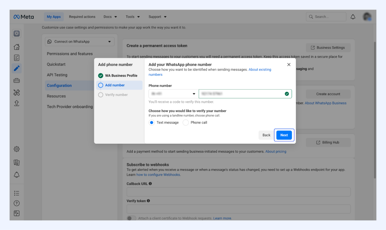
Task: Open the About WhatsApp Business link
Action: 325,103
